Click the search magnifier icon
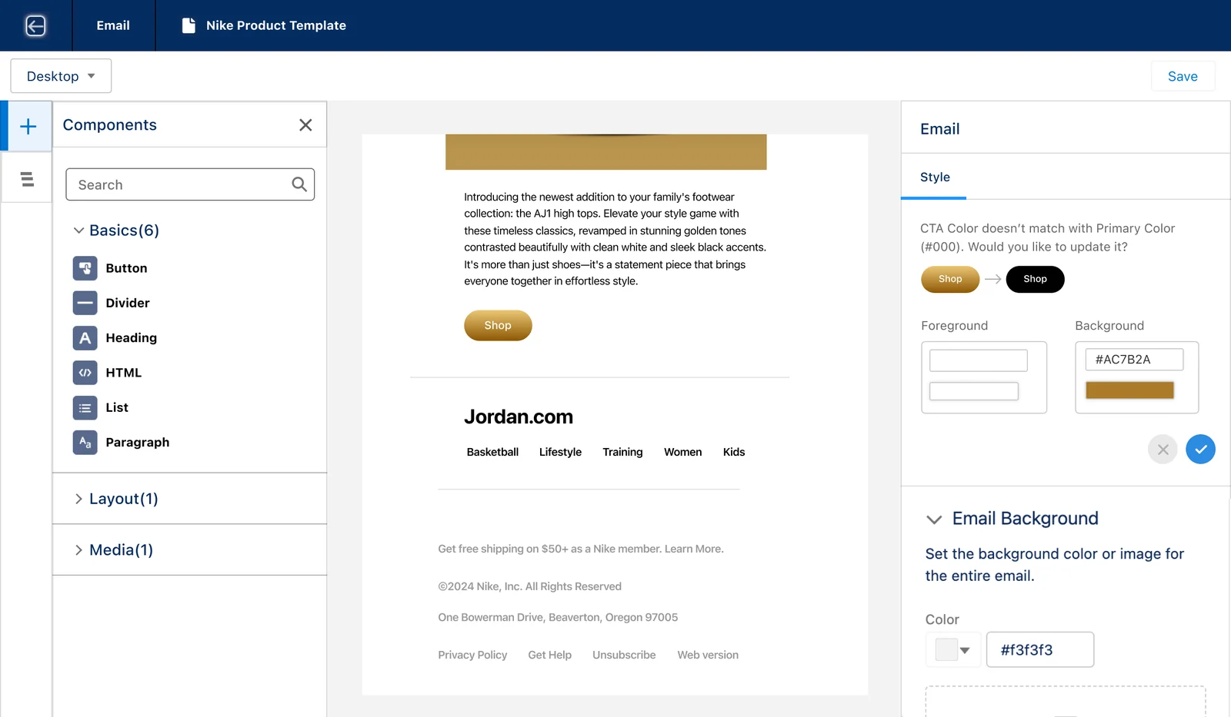This screenshot has height=717, width=1231. click(x=299, y=184)
